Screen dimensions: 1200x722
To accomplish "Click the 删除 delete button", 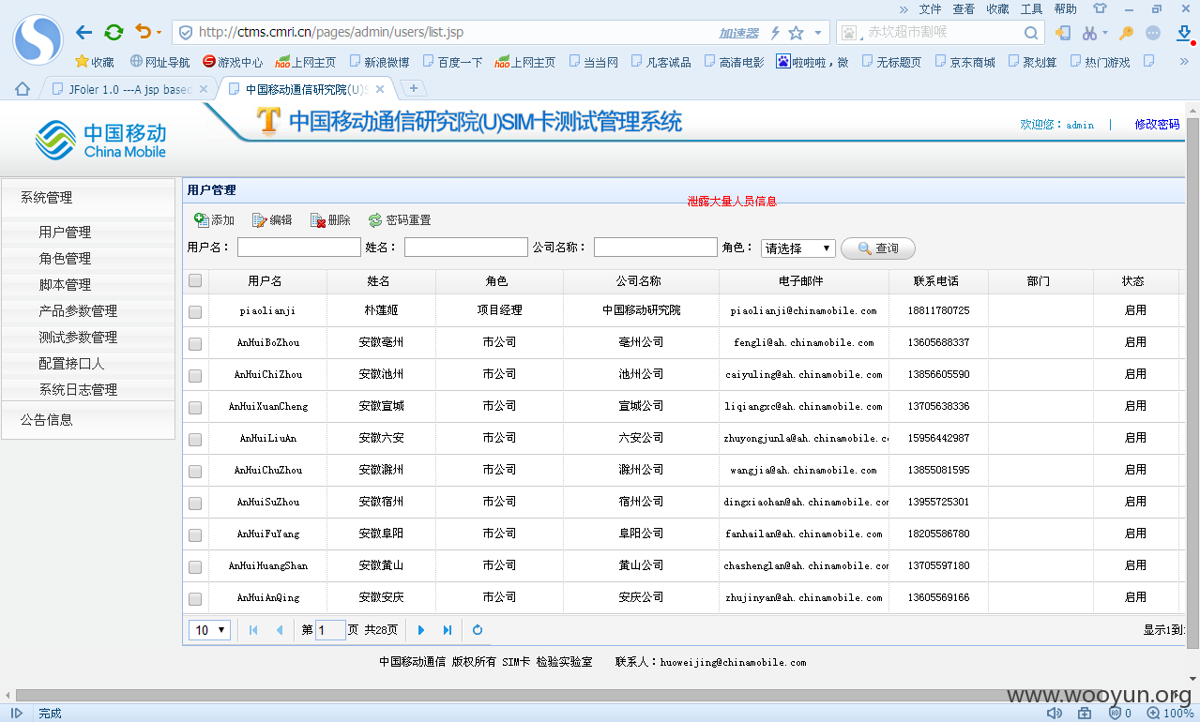I will click(x=330, y=220).
